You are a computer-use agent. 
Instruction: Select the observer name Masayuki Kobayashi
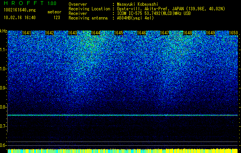[138, 4]
